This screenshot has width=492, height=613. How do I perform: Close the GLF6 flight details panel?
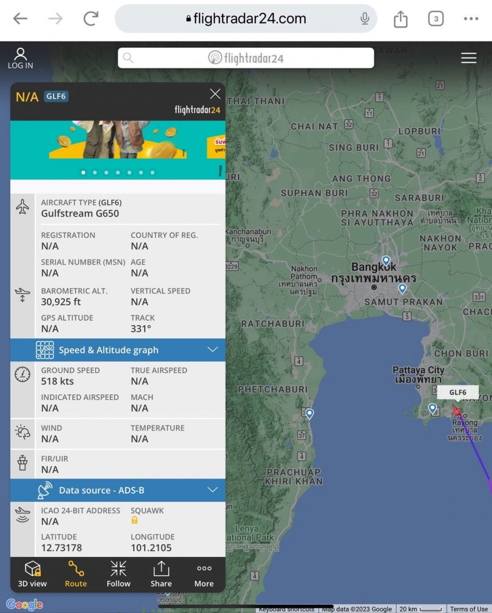point(215,94)
